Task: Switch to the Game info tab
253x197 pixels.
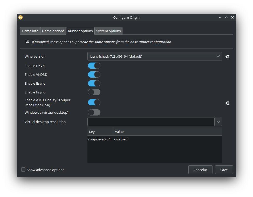Action: pyautogui.click(x=30, y=31)
